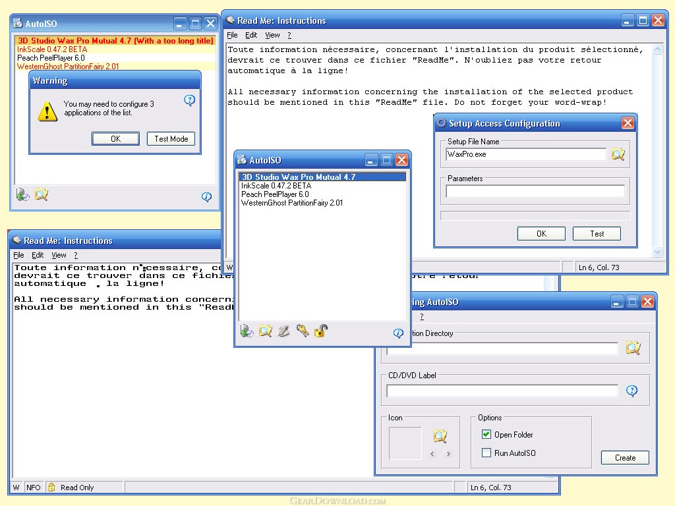This screenshot has width=675, height=506.
Task: Confirm with OK in Setup Access Configuration
Action: [x=541, y=234]
